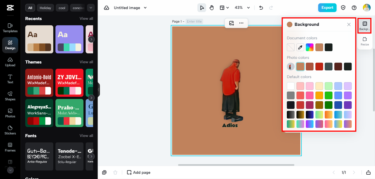
Task: Select the concise filter tag
Action: 78,8
